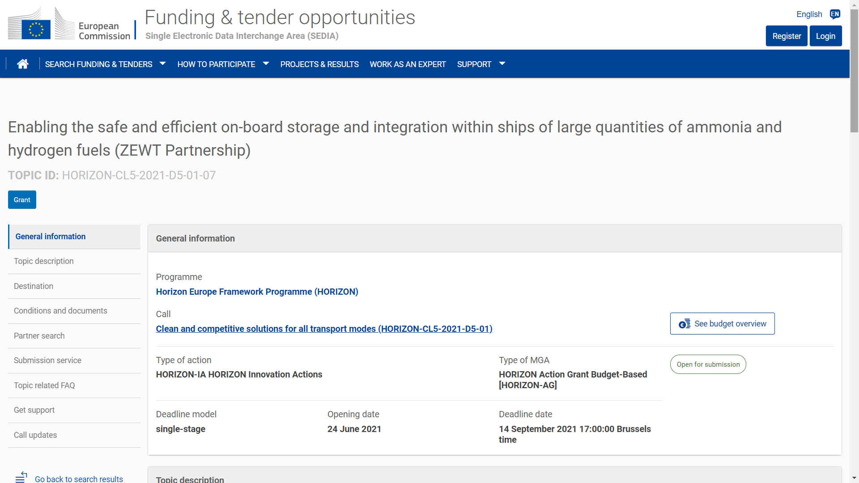Image resolution: width=859 pixels, height=483 pixels.
Task: Click the Login button
Action: [x=825, y=36]
